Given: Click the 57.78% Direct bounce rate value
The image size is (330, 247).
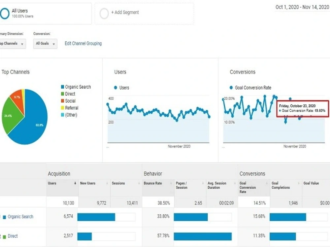Looking at the screenshot, I should click(163, 236).
